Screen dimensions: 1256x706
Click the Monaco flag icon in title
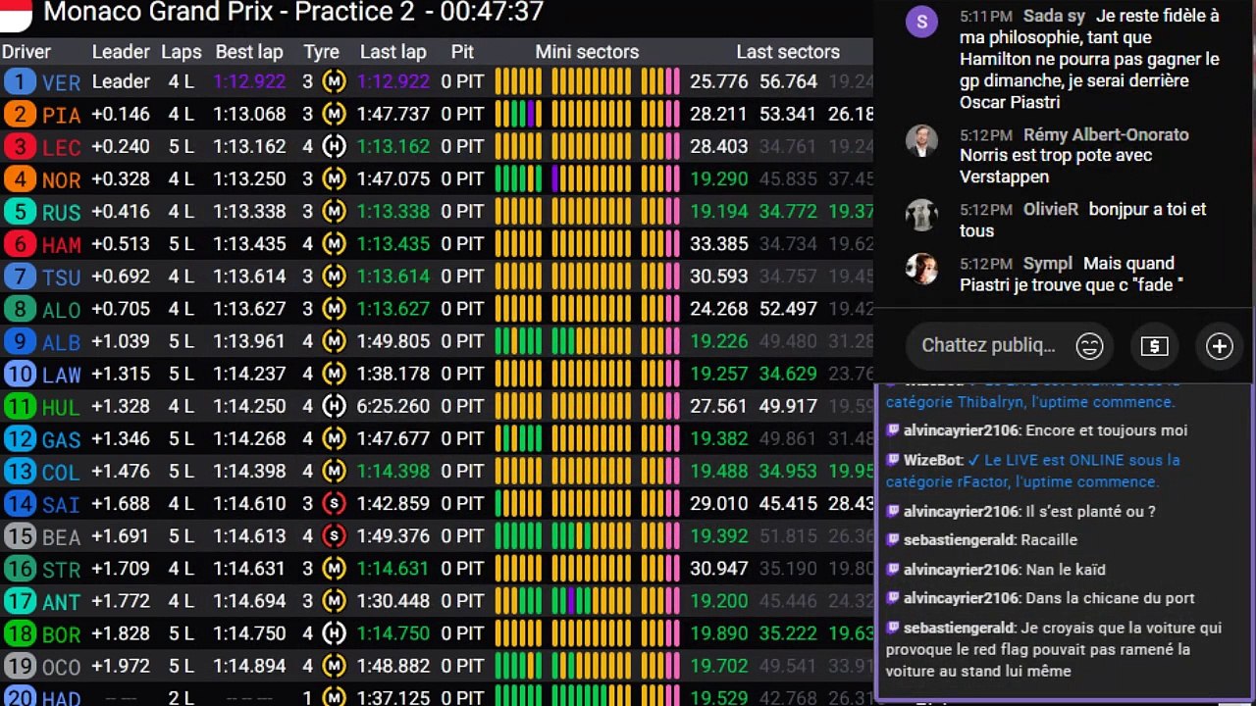(x=16, y=12)
